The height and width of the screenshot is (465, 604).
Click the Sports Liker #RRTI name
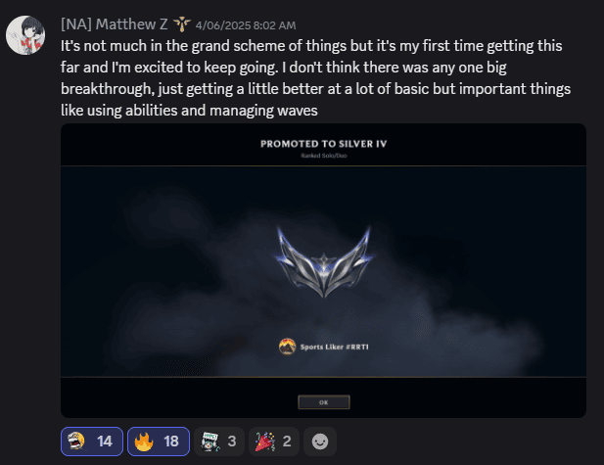(x=335, y=347)
